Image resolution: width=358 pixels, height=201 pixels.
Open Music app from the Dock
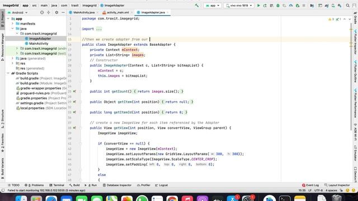click(x=187, y=199)
